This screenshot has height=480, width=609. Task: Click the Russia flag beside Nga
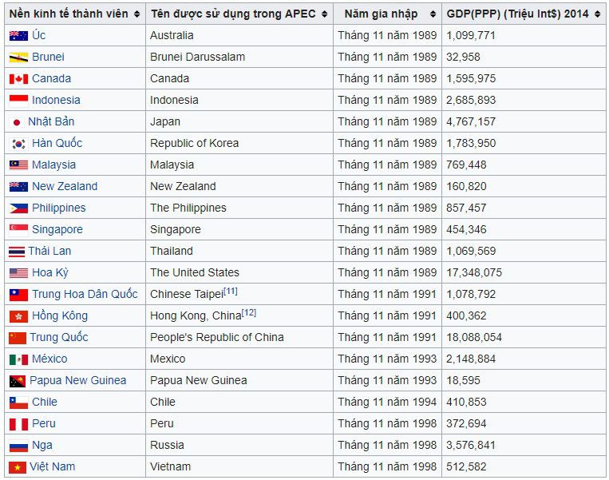click(18, 446)
